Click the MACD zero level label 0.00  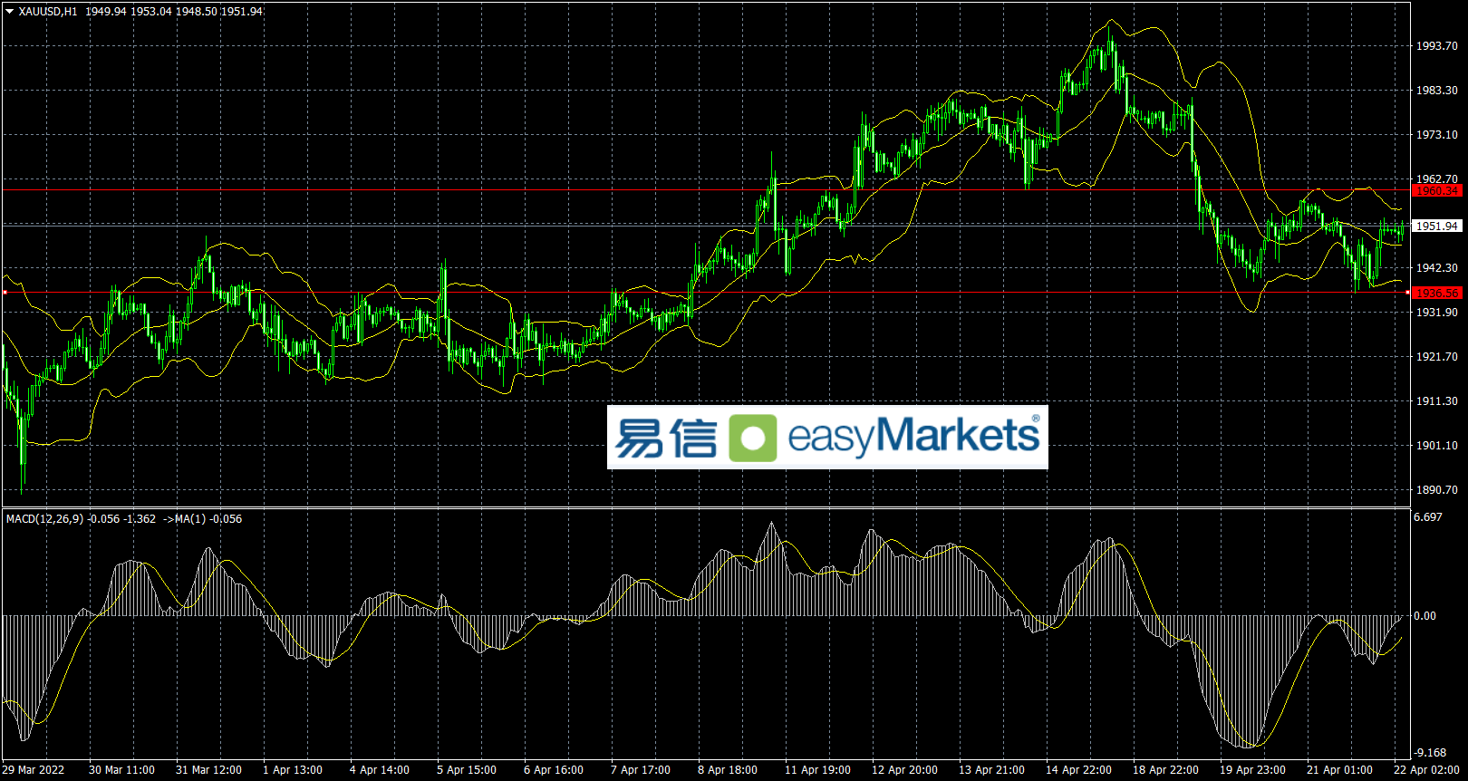1425,616
